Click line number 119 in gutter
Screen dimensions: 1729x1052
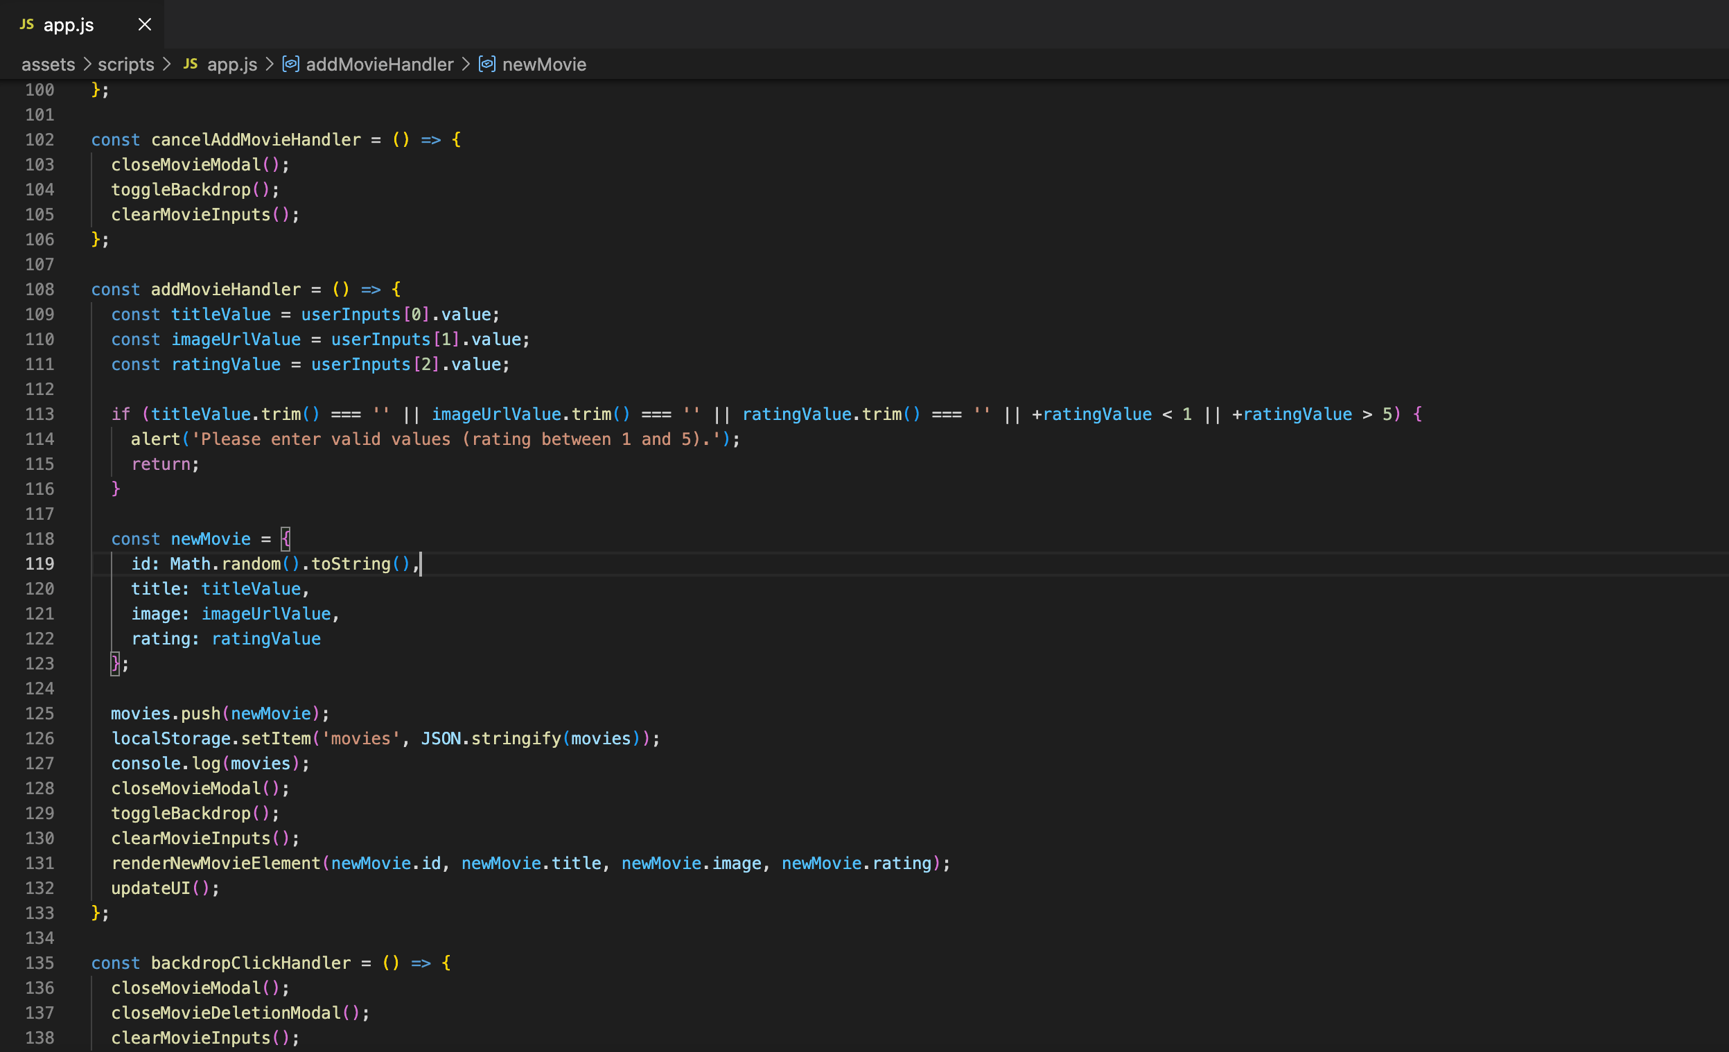point(40,563)
